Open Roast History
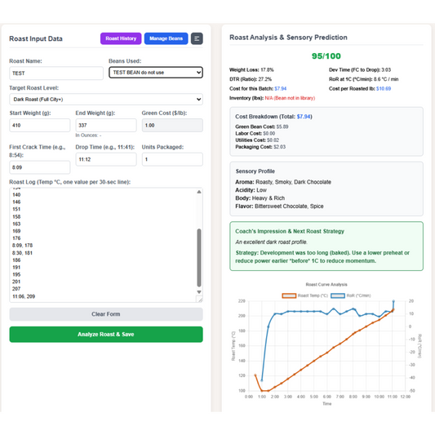 121,38
